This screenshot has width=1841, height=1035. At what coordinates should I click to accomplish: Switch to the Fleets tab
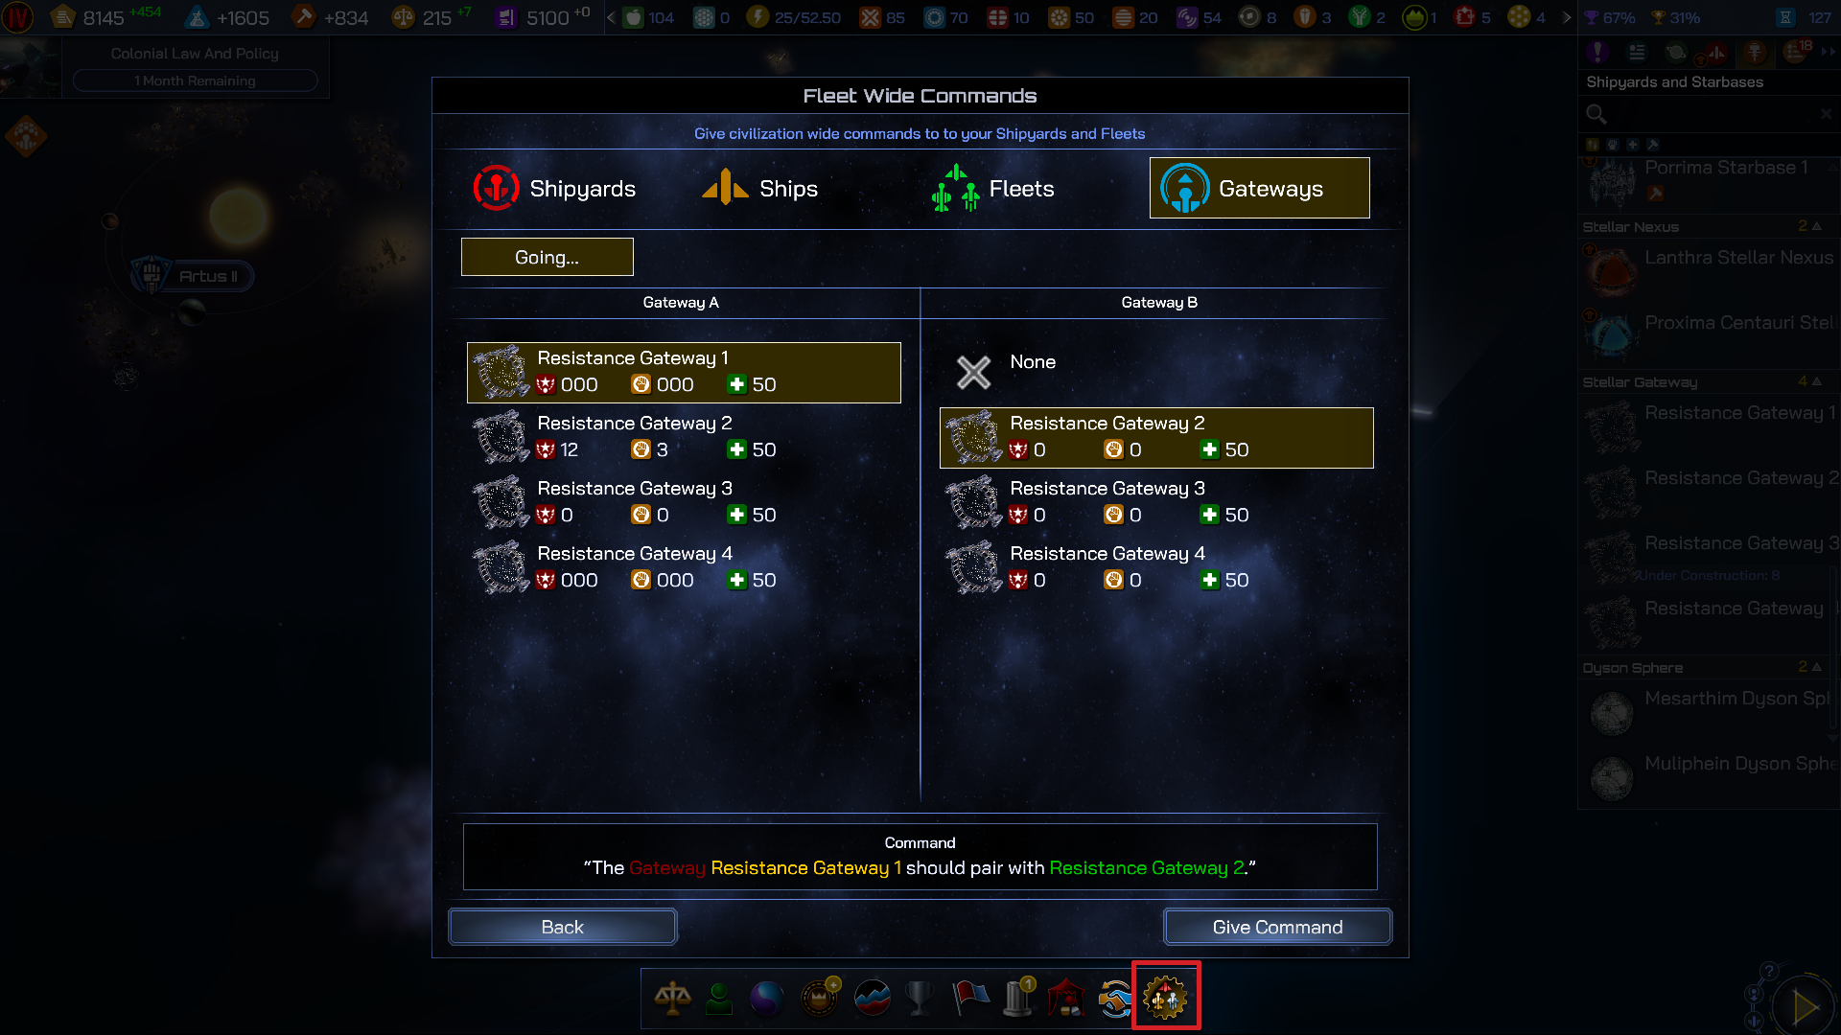[992, 189]
